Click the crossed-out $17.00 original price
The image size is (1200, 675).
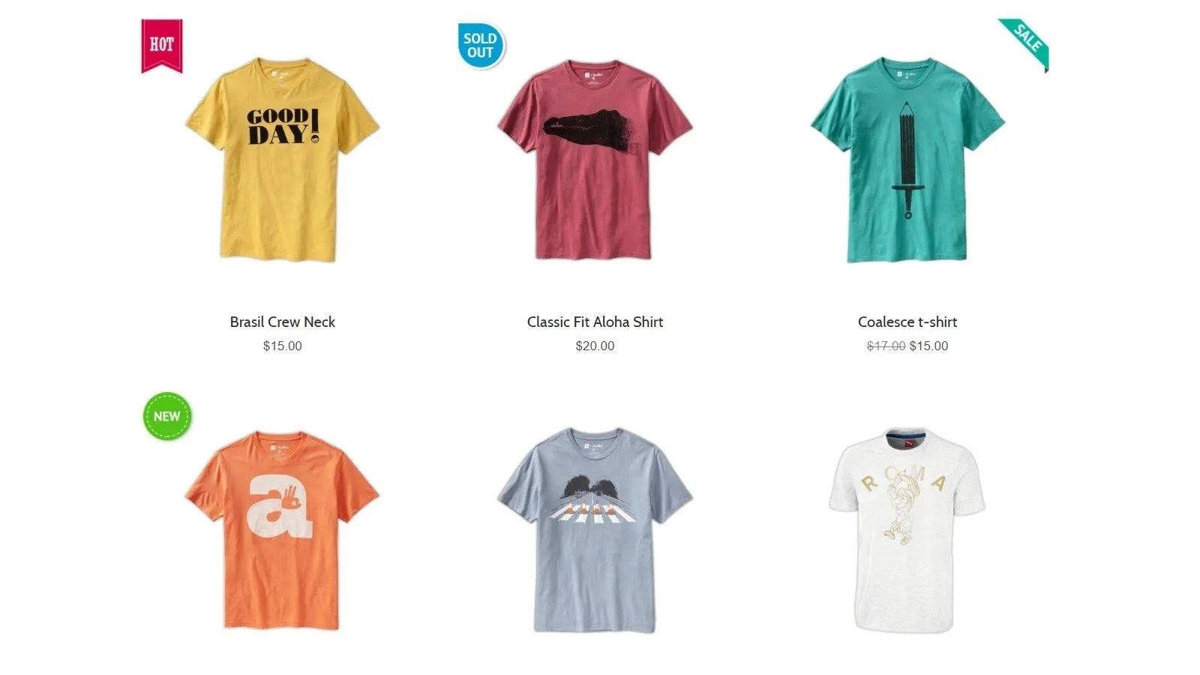coord(886,346)
